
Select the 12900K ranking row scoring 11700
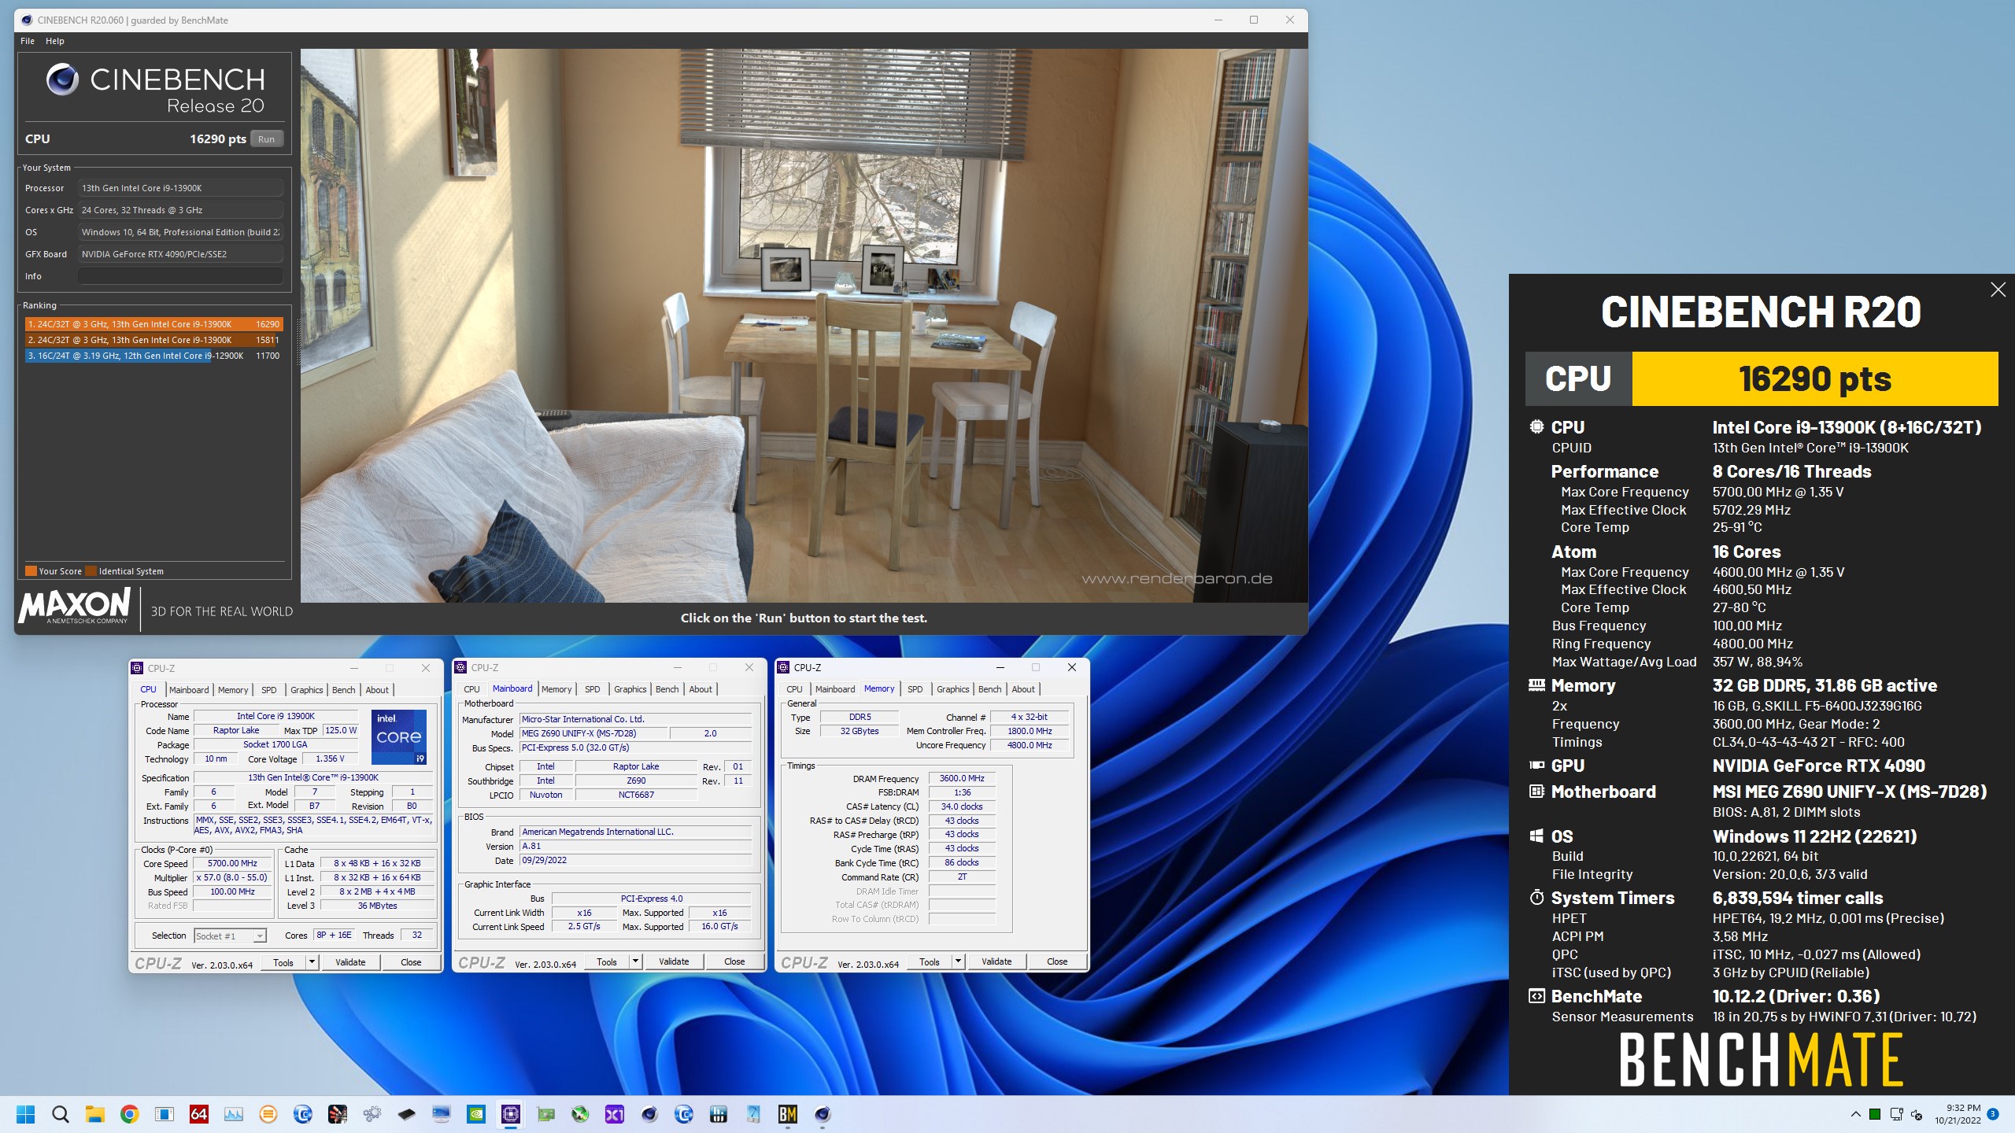pos(153,356)
